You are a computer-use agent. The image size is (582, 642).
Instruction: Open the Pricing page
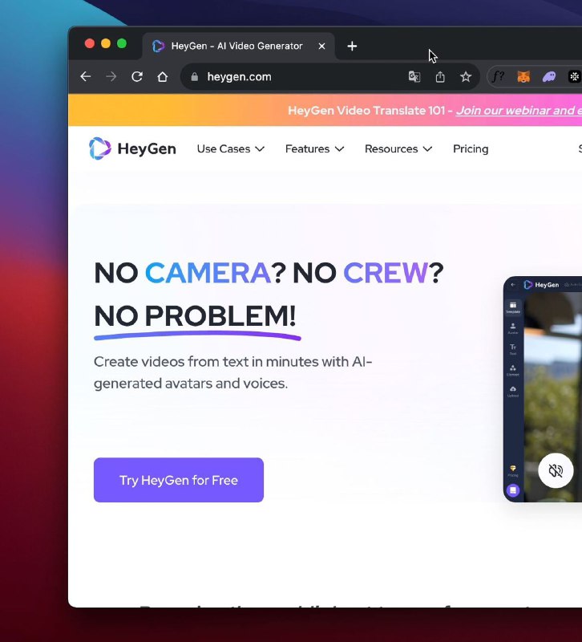click(x=471, y=149)
